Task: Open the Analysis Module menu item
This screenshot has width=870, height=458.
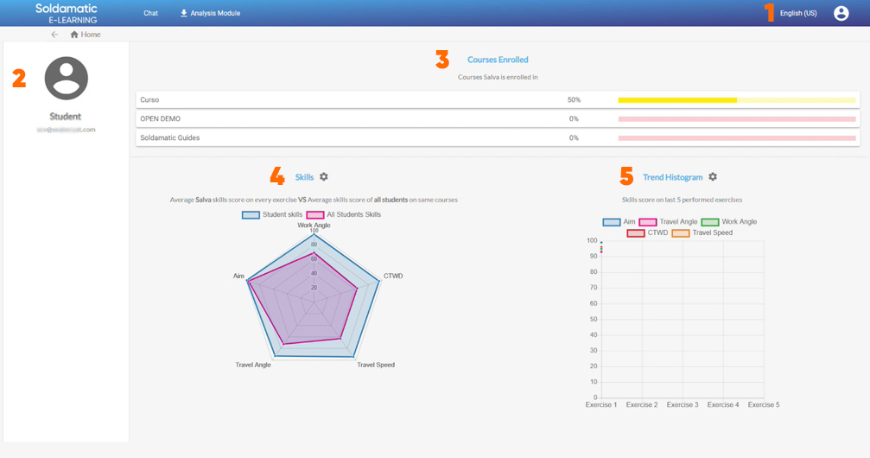Action: click(x=215, y=14)
